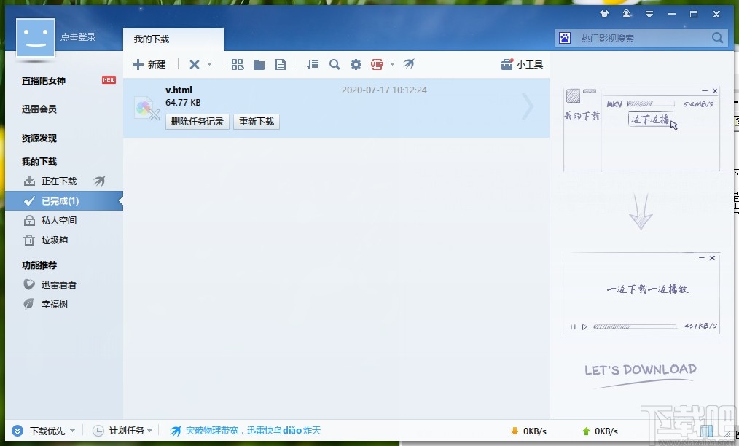The image size is (739, 446).
Task: Select the 我的下载 tab
Action: pyautogui.click(x=173, y=39)
